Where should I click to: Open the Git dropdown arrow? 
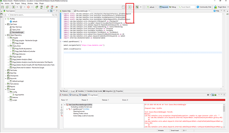point(32,7)
